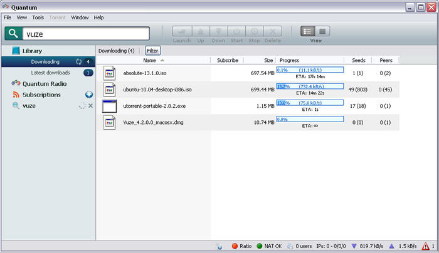Click the Downloading (4) header label
The width and height of the screenshot is (439, 253).
point(116,51)
